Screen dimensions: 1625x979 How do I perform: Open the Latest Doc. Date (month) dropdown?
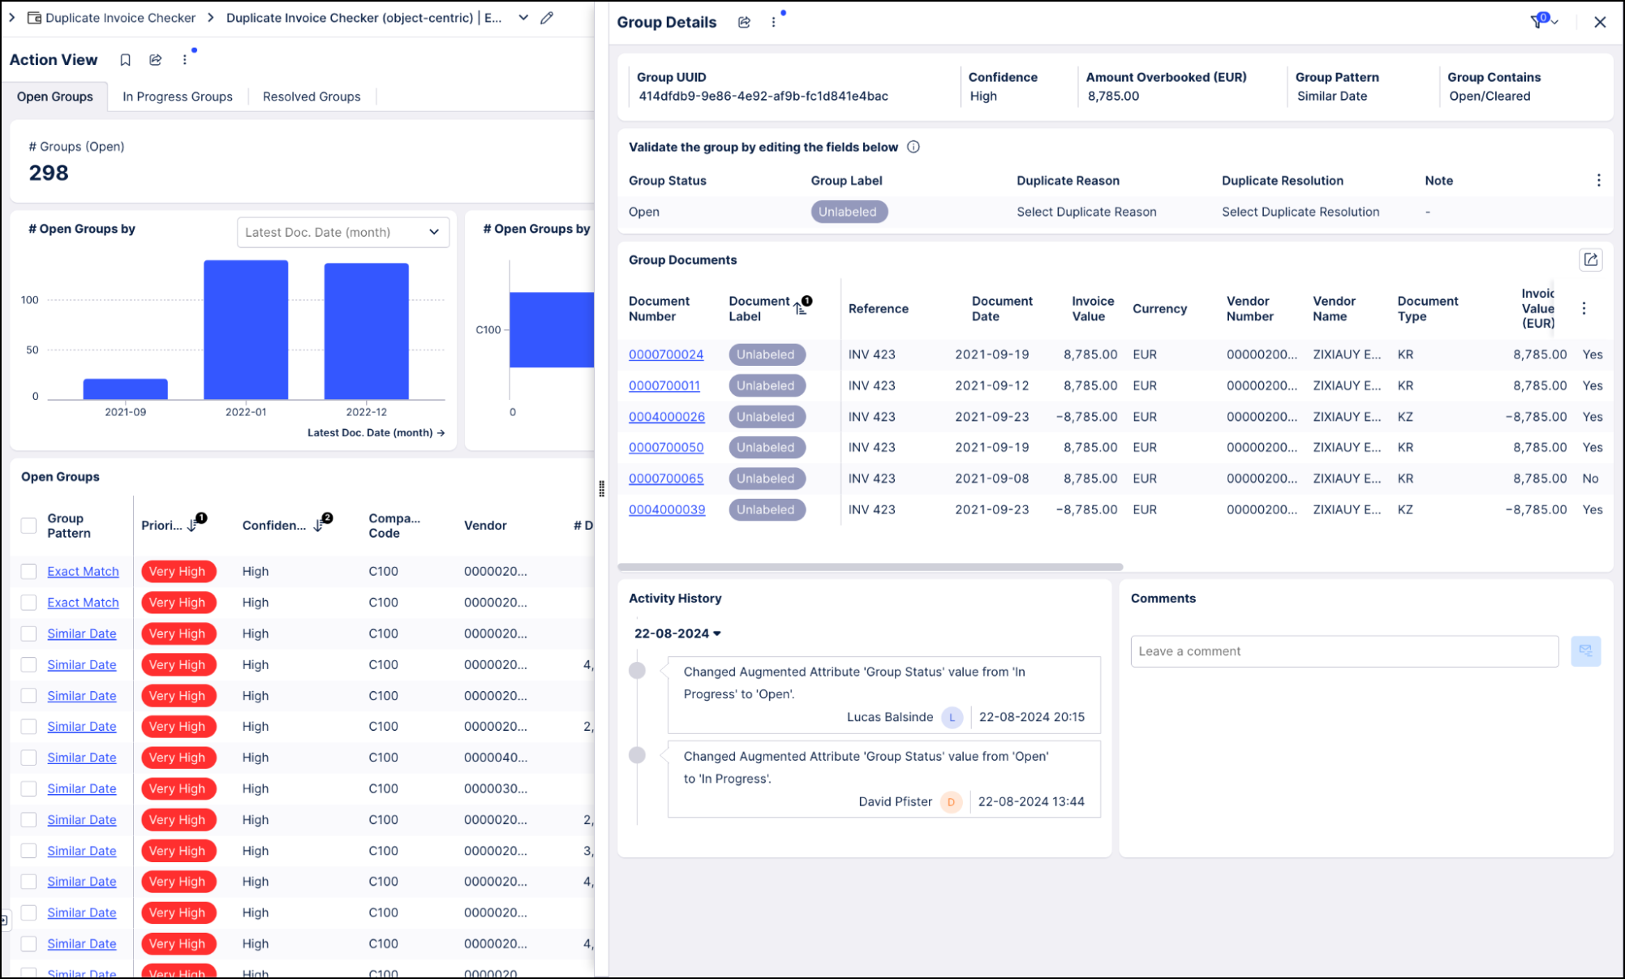pyautogui.click(x=343, y=232)
